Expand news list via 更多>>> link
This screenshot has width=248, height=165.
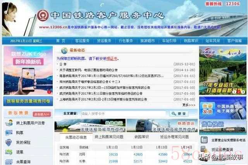189,105
